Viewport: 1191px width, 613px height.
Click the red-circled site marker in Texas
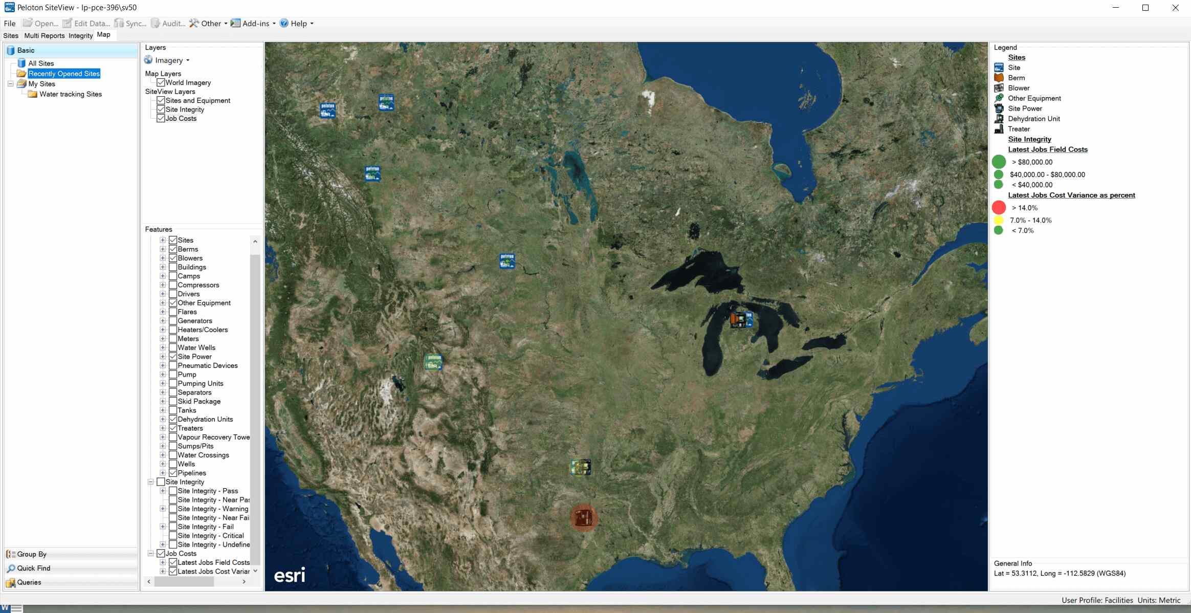coord(583,518)
